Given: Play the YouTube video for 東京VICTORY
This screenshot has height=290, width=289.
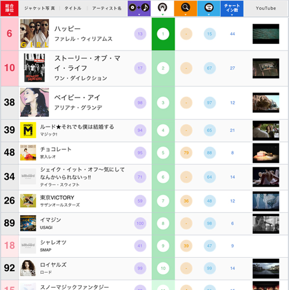Looking at the screenshot, I should pos(266,201).
